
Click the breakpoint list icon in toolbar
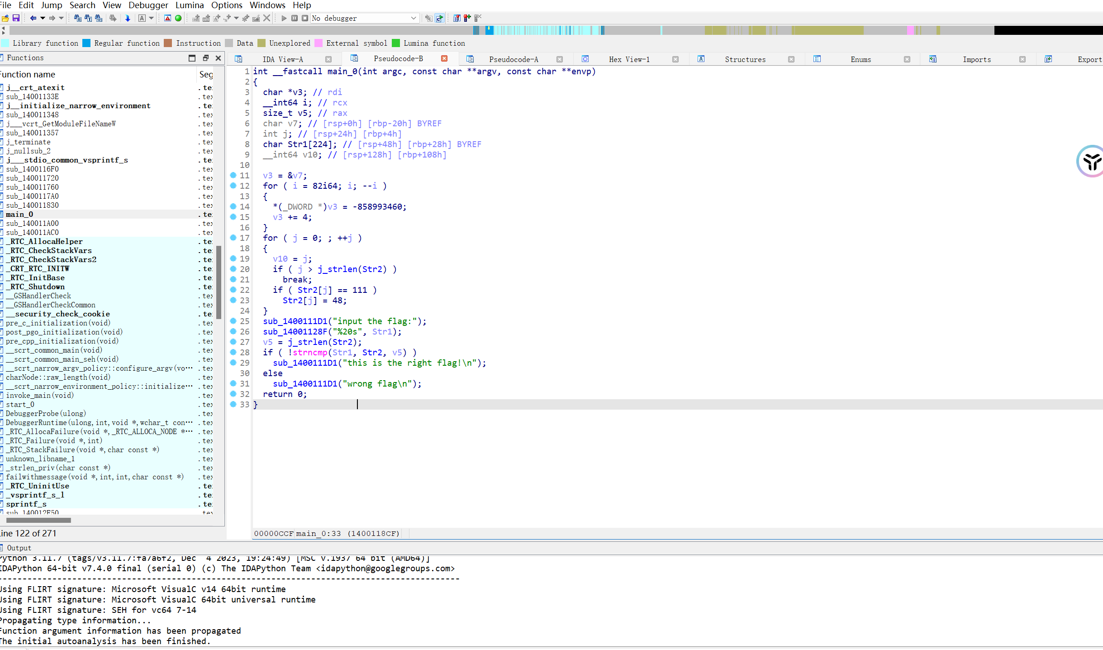(456, 18)
